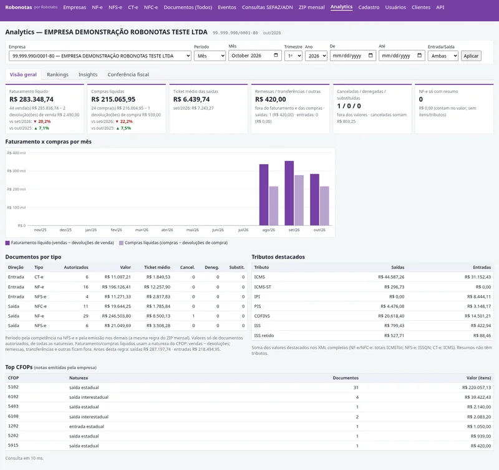Open NFS-e menu item
The image size is (499, 470).
click(x=115, y=7)
